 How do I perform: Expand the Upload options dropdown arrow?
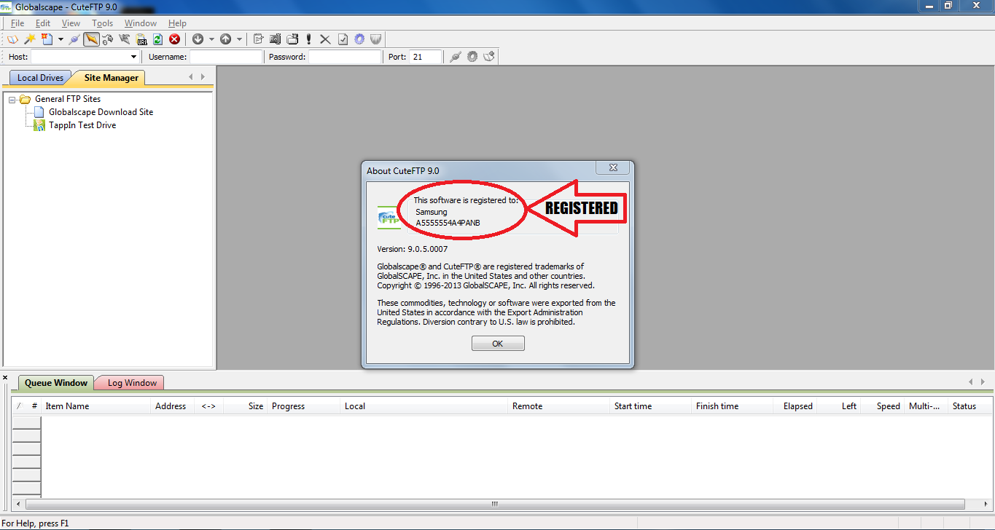point(239,39)
